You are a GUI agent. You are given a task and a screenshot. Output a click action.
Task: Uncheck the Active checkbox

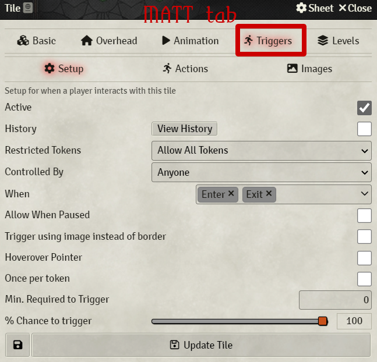point(364,108)
